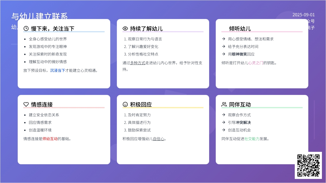This screenshot has height=183, width=326.
Task: Click the arrow bullet before 引导冲突解决
Action: [x=224, y=122]
